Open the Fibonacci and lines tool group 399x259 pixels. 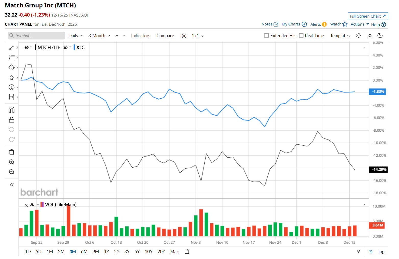[12, 58]
